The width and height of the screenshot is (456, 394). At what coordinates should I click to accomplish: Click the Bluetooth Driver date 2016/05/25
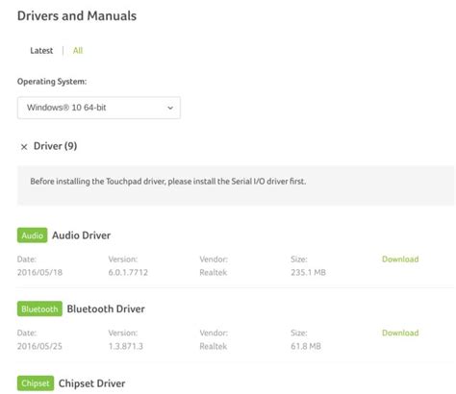click(39, 346)
